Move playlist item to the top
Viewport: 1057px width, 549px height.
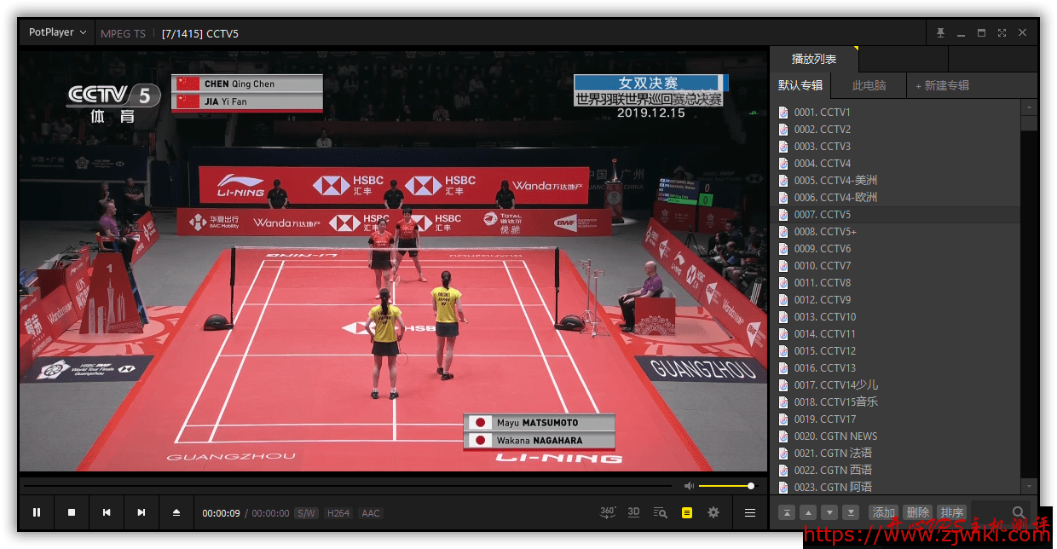(x=787, y=512)
